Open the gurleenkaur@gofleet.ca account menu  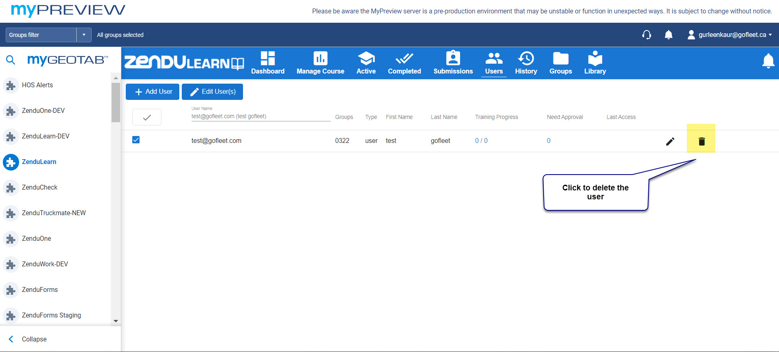[730, 35]
